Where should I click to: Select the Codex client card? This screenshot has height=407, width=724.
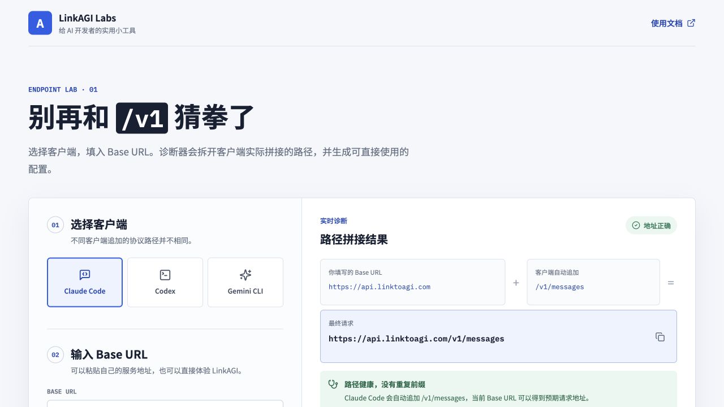(165, 282)
